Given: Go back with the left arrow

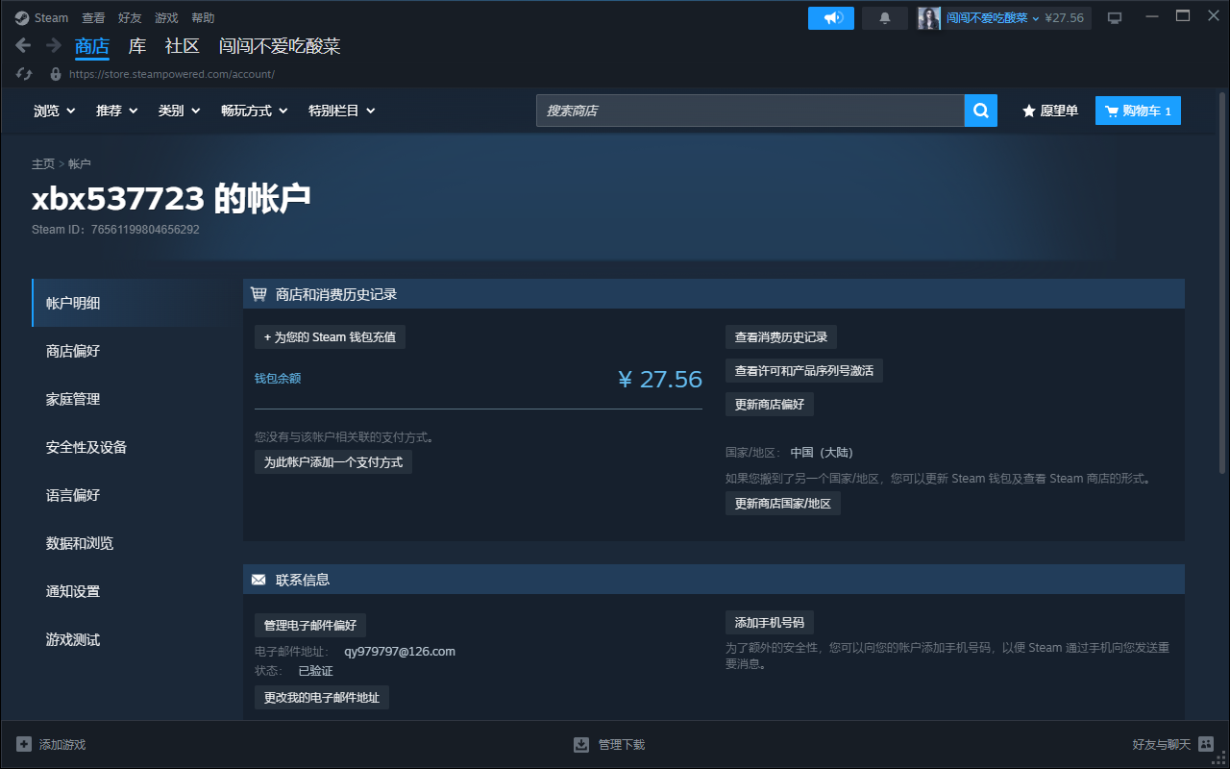Looking at the screenshot, I should [24, 45].
